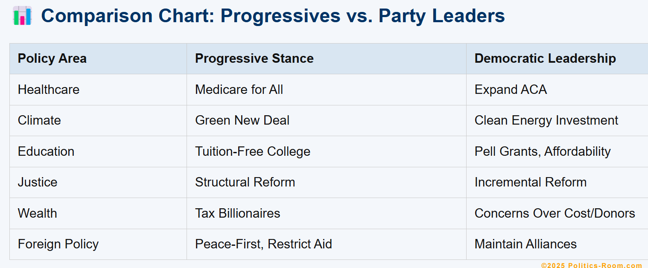The image size is (648, 268).
Task: Click the Clean Energy Investment cell
Action: pyautogui.click(x=557, y=121)
